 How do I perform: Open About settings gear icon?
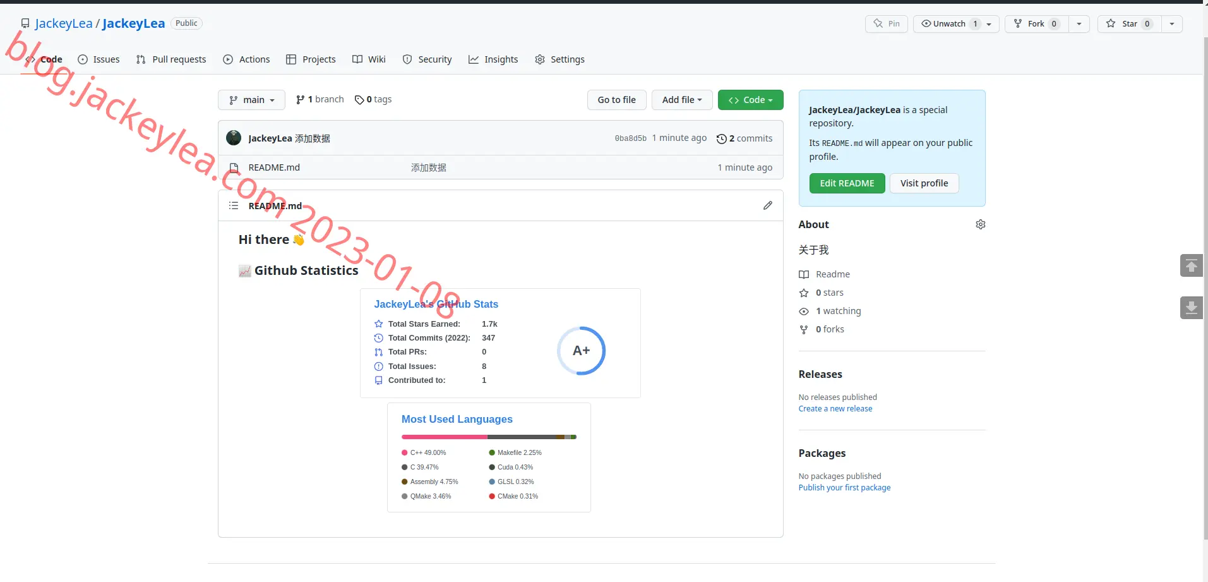tap(980, 224)
